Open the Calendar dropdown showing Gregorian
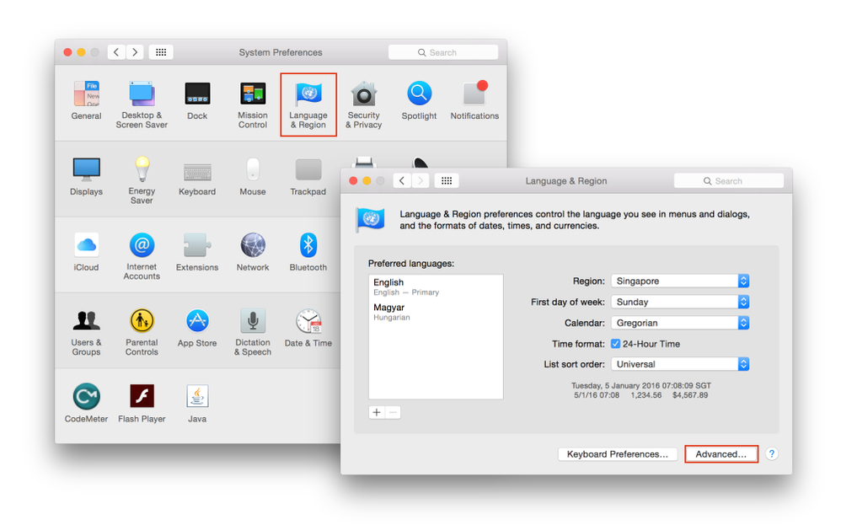Image resolution: width=841 pixels, height=525 pixels. [680, 323]
